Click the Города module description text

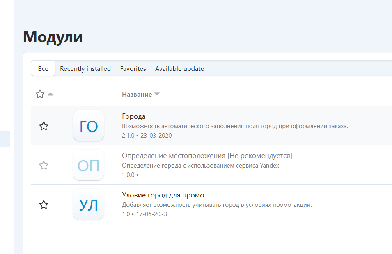pos(235,126)
